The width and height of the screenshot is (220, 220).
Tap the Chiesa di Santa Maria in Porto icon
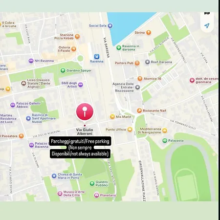[x=54, y=176]
